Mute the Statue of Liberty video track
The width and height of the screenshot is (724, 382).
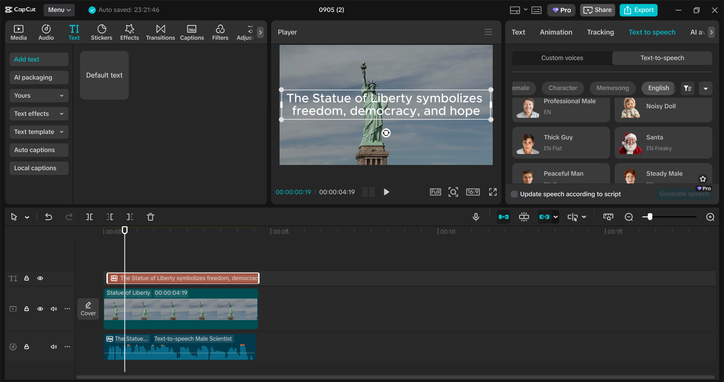coord(54,309)
